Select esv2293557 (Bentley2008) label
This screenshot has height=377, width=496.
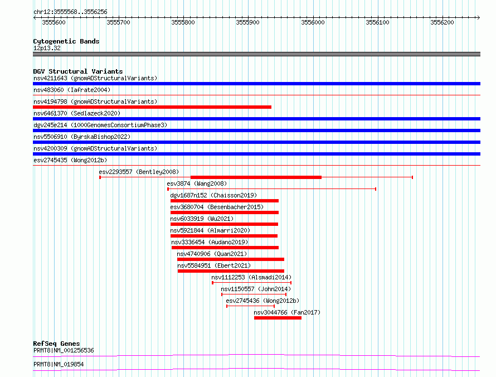(139, 172)
